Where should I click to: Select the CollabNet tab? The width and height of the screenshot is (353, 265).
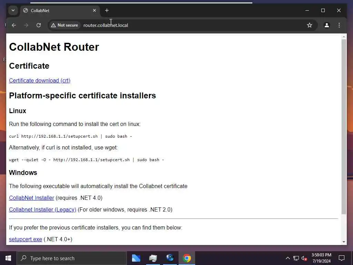(60, 11)
